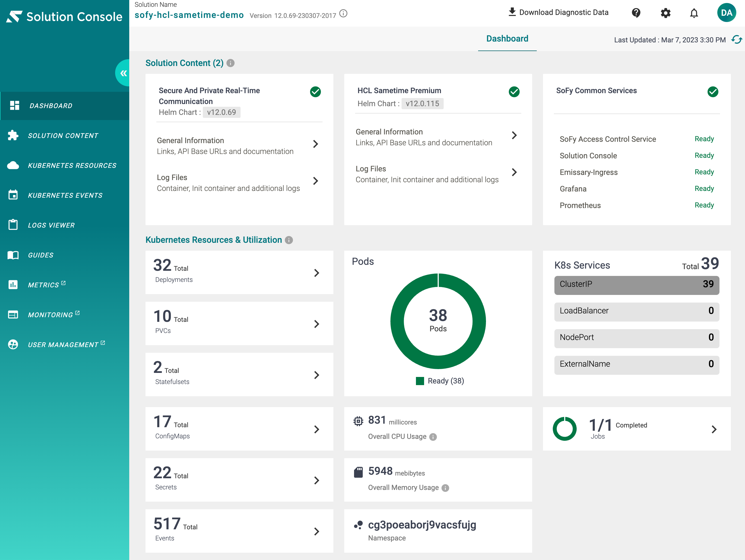Viewport: 745px width, 560px height.
Task: Click the Kubernetes Events calendar icon
Action: [x=13, y=195]
